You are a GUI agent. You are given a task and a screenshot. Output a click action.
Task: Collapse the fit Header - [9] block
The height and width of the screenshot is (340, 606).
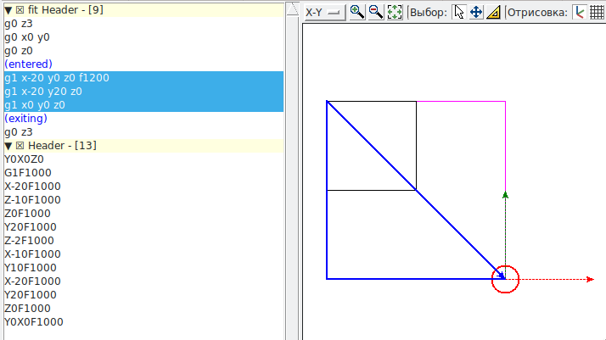click(x=8, y=10)
